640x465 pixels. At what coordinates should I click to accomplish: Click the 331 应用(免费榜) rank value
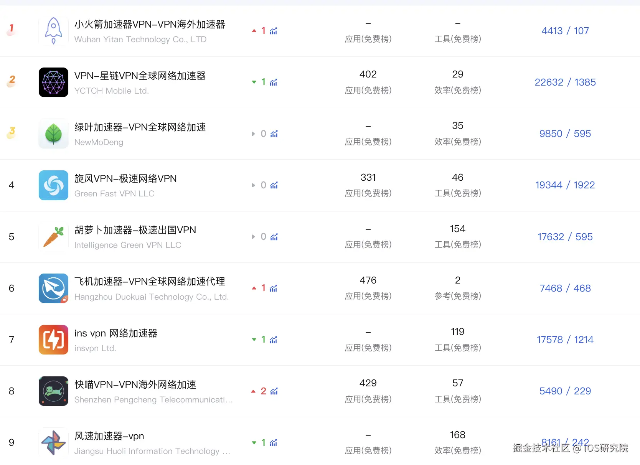(368, 177)
